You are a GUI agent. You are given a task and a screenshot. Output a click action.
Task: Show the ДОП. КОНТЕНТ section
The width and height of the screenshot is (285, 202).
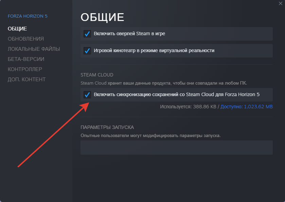27,80
